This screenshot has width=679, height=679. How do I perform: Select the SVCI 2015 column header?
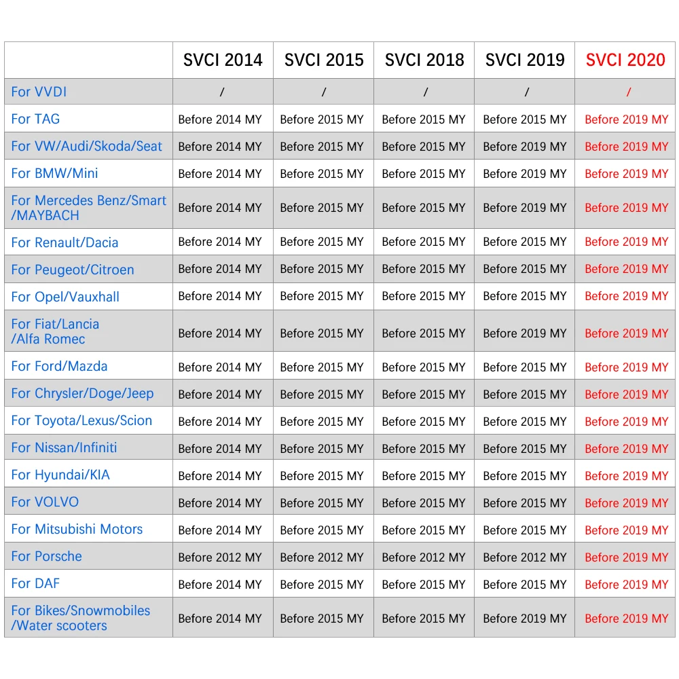coord(324,60)
